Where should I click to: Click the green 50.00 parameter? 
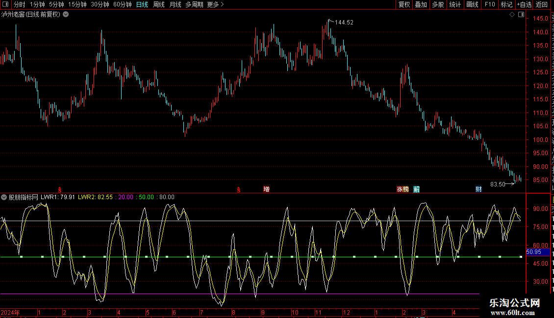(146, 197)
